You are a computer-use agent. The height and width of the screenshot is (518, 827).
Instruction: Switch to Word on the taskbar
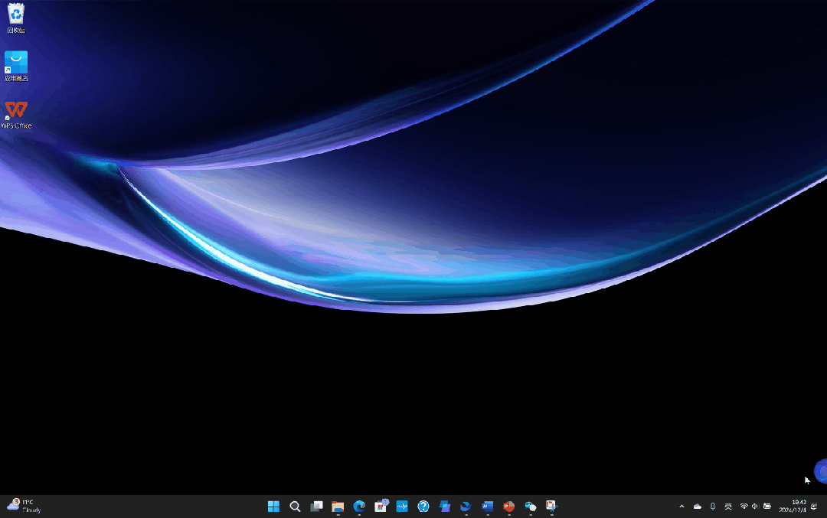pyautogui.click(x=487, y=507)
